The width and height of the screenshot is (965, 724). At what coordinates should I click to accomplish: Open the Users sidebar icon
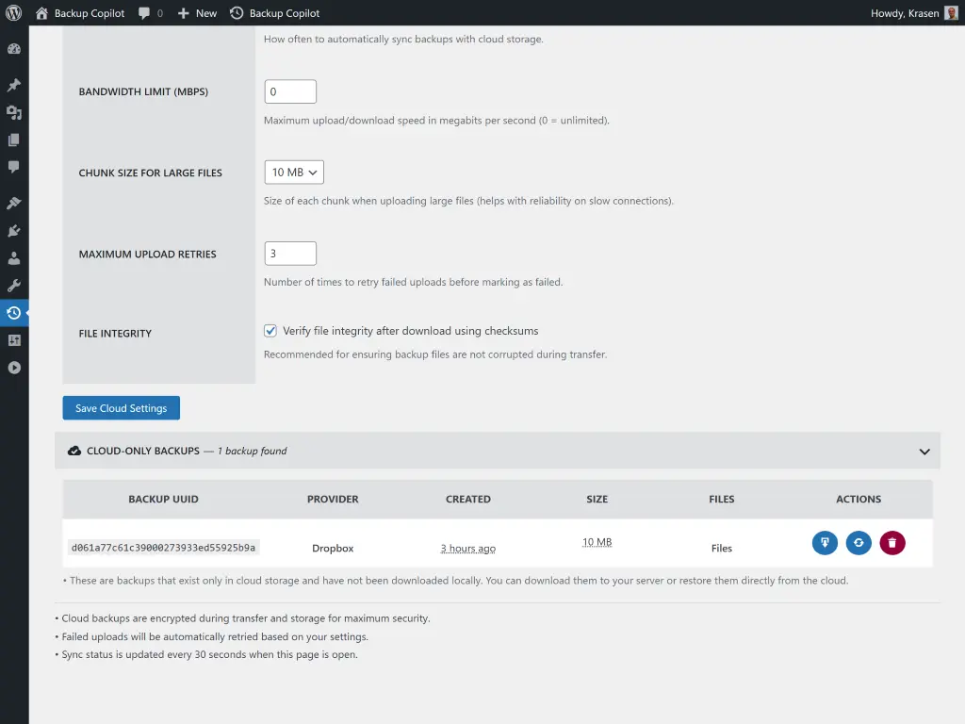click(x=14, y=257)
